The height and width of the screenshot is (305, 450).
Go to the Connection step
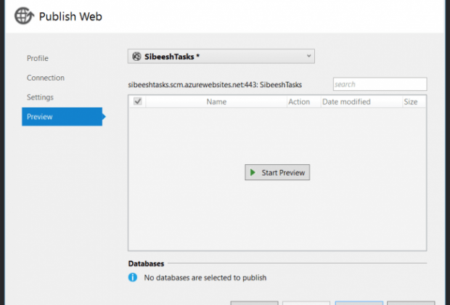(46, 78)
